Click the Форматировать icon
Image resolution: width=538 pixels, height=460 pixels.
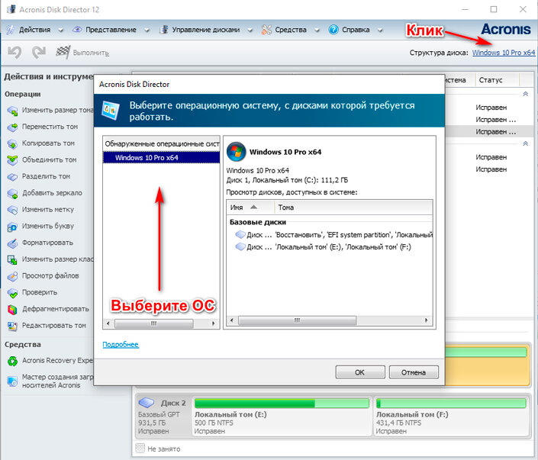tap(12, 243)
